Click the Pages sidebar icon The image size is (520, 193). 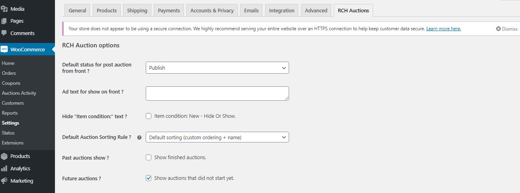click(x=4, y=21)
